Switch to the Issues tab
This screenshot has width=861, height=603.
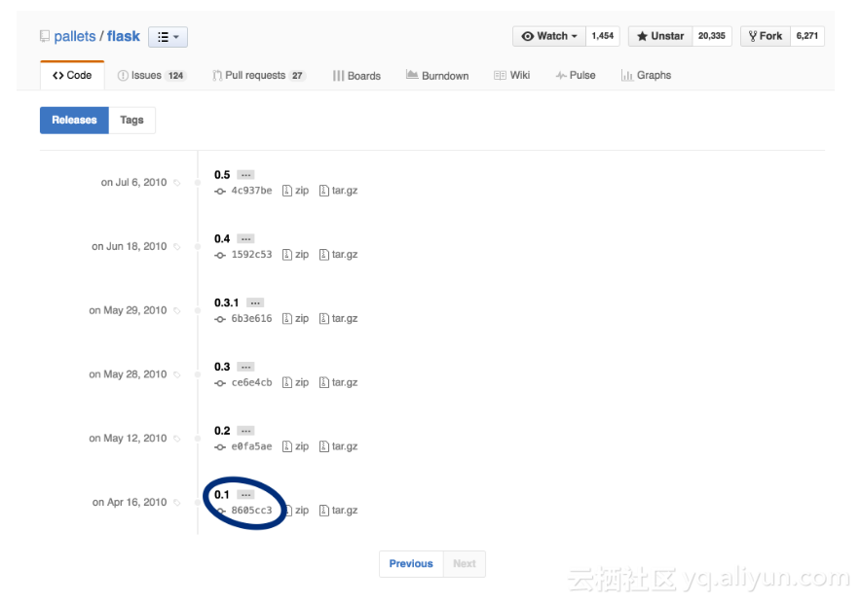(x=152, y=76)
